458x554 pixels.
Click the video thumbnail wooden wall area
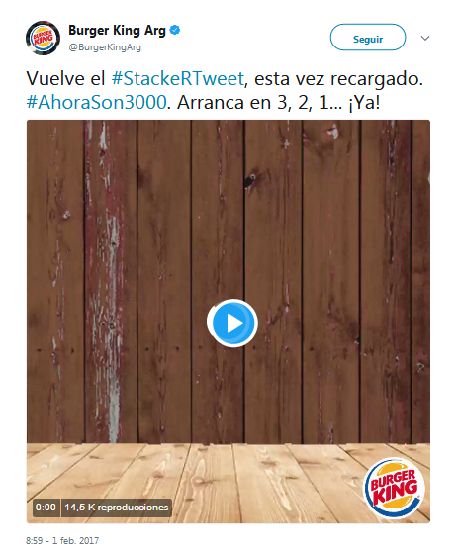tap(229, 219)
